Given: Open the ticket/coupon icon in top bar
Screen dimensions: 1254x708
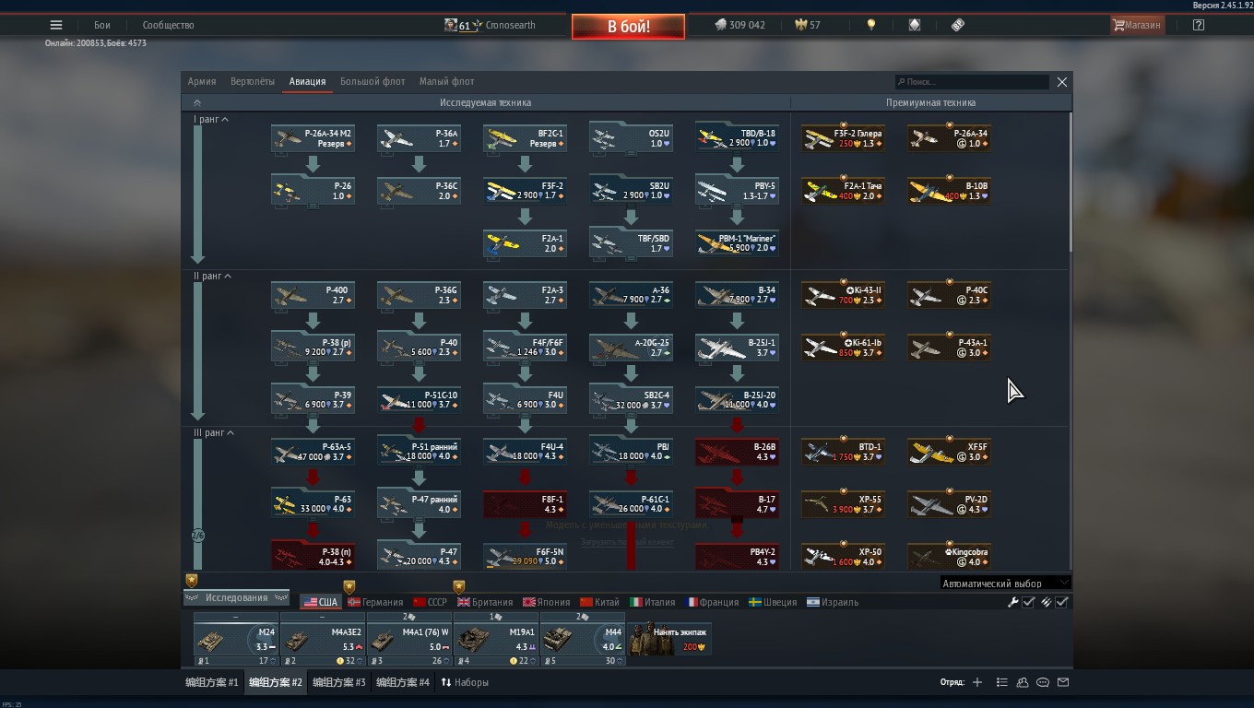Looking at the screenshot, I should pos(958,25).
